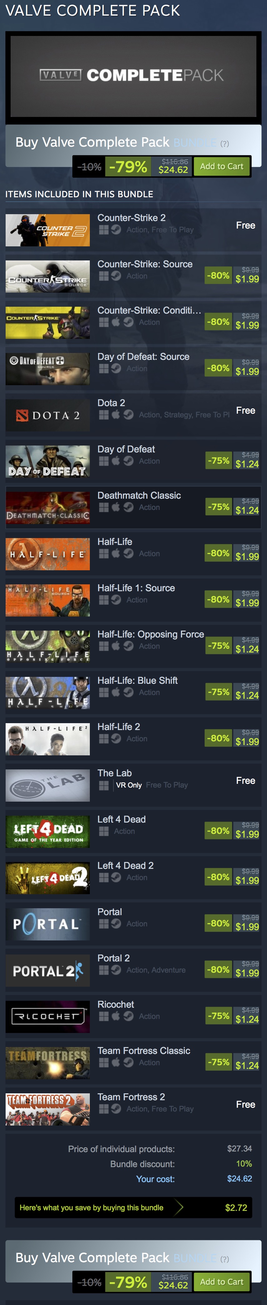Open the Half-Life 2 title link
267x1305 pixels.
coord(119,727)
